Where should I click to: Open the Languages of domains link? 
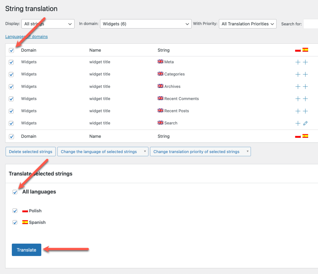pos(26,37)
